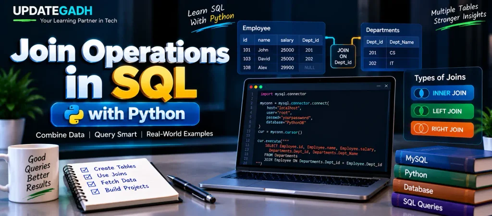Click the 'David' cell in the Employee table
The height and width of the screenshot is (216, 492).
coord(264,59)
